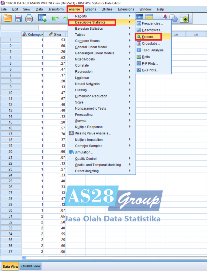Choose Explore in Descriptive Statistics submenu
Viewport: 207px width, 271px height.
pyautogui.click(x=149, y=37)
